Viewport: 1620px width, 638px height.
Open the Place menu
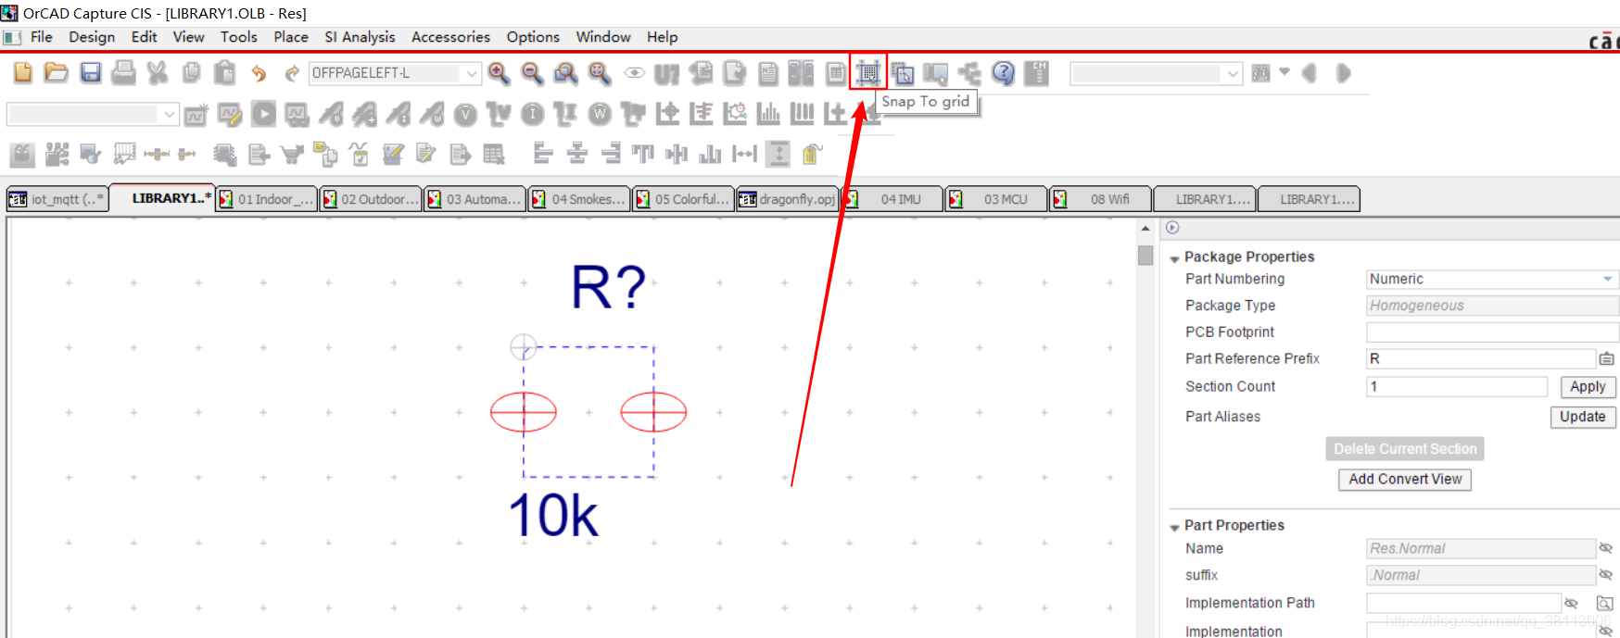(x=290, y=37)
